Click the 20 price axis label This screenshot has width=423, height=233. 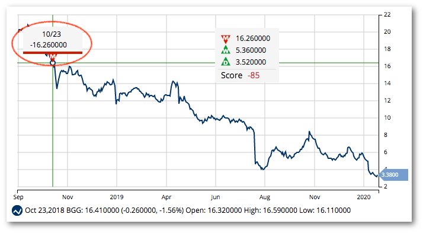tap(387, 32)
